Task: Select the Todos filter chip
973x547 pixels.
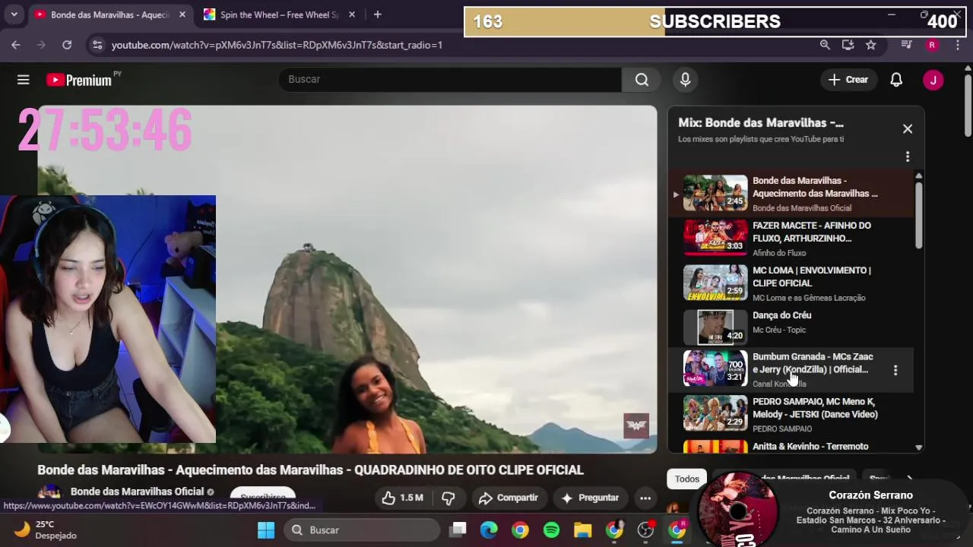Action: 687,479
